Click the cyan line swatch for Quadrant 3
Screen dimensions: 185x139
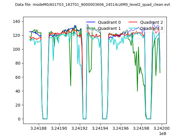pos(133,28)
